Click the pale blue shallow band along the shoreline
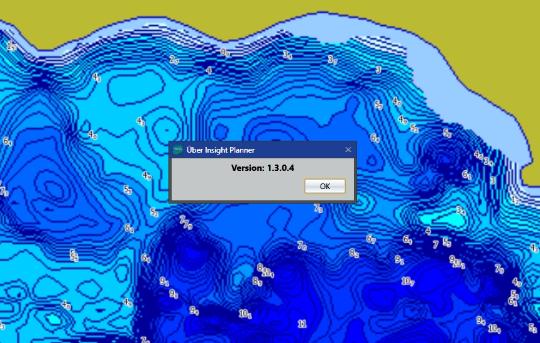This screenshot has height=343, width=540. click(x=440, y=63)
